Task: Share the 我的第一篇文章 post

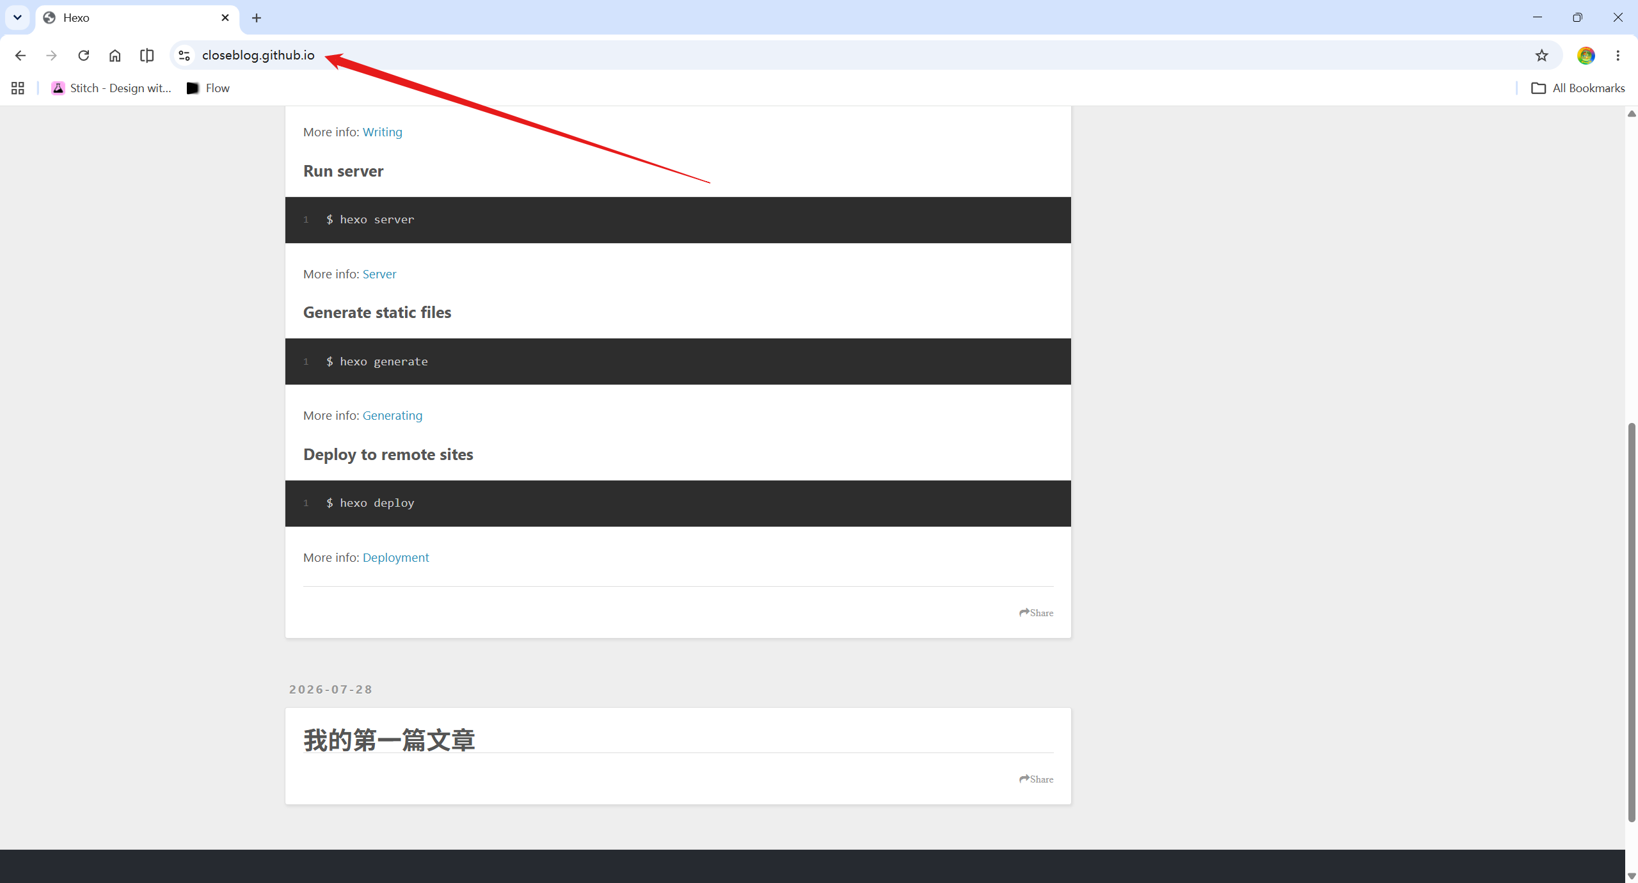Action: (x=1036, y=779)
